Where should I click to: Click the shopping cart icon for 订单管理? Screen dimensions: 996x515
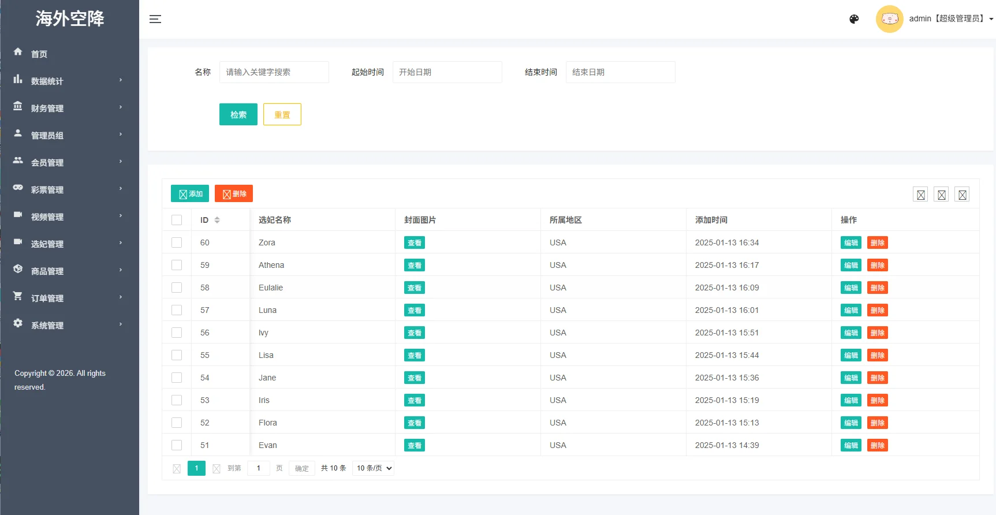tap(18, 296)
